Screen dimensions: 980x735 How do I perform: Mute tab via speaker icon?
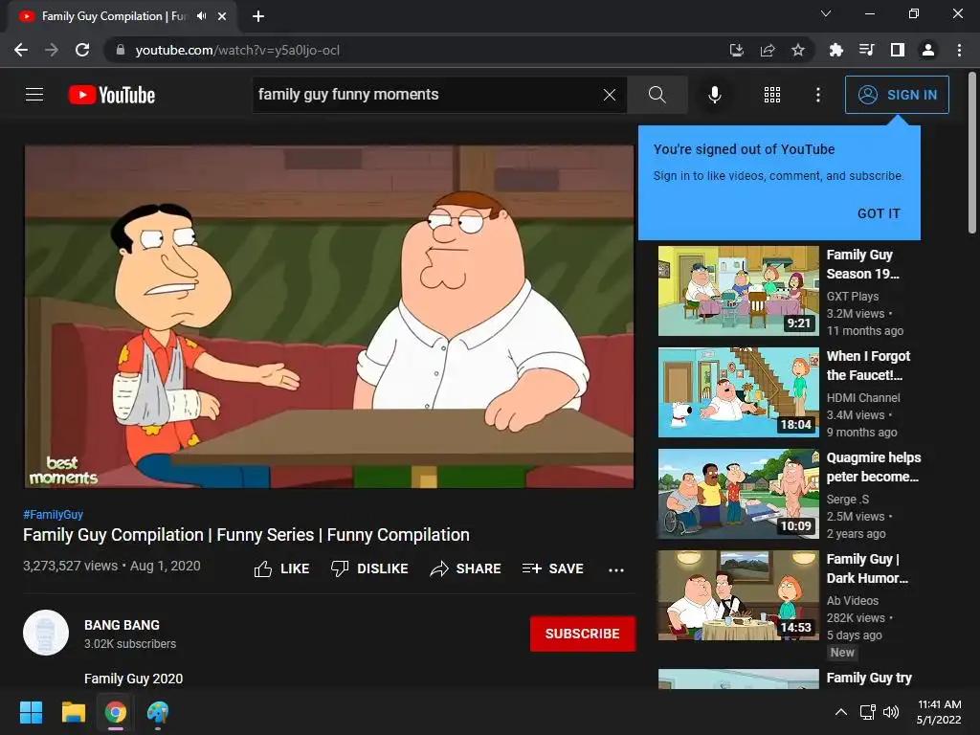201,16
